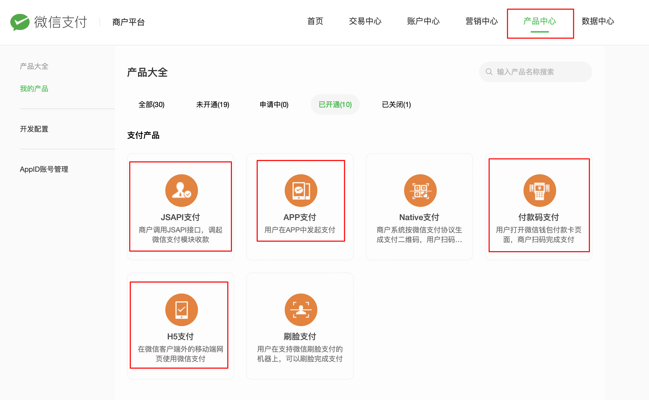Open AppID账号管理 in the sidebar
The image size is (649, 400).
click(44, 169)
